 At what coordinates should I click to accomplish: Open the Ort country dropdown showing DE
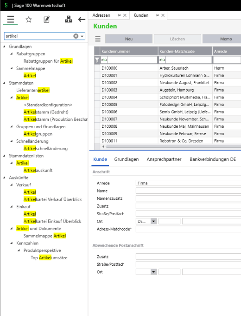click(153, 221)
